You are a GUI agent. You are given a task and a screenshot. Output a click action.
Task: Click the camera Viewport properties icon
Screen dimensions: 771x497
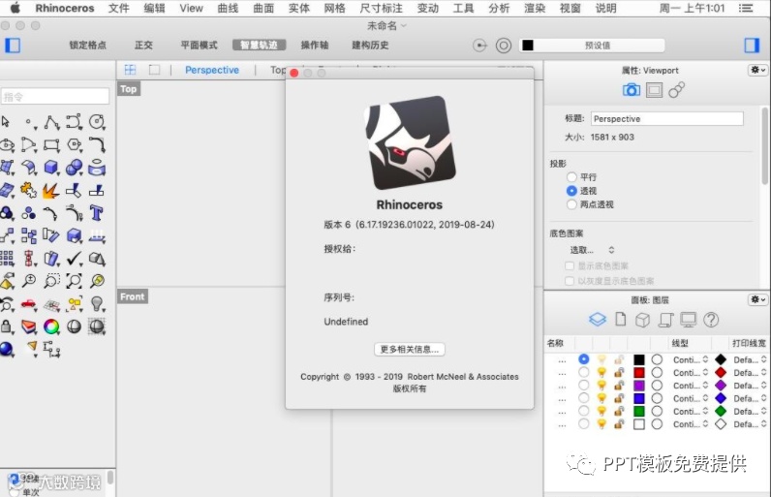point(632,90)
